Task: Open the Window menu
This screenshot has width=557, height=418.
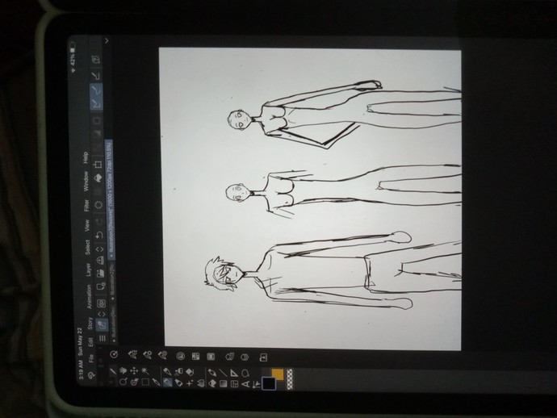Action: [x=86, y=181]
